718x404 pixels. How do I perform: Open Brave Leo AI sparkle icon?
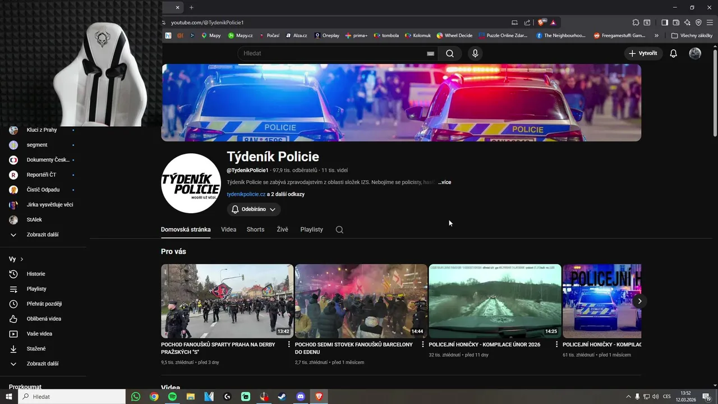(x=687, y=22)
